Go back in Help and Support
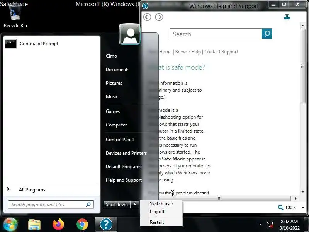 147,17
